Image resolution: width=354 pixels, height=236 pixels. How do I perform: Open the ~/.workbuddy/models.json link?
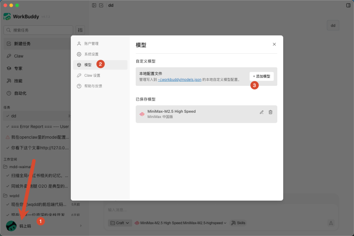[180, 79]
